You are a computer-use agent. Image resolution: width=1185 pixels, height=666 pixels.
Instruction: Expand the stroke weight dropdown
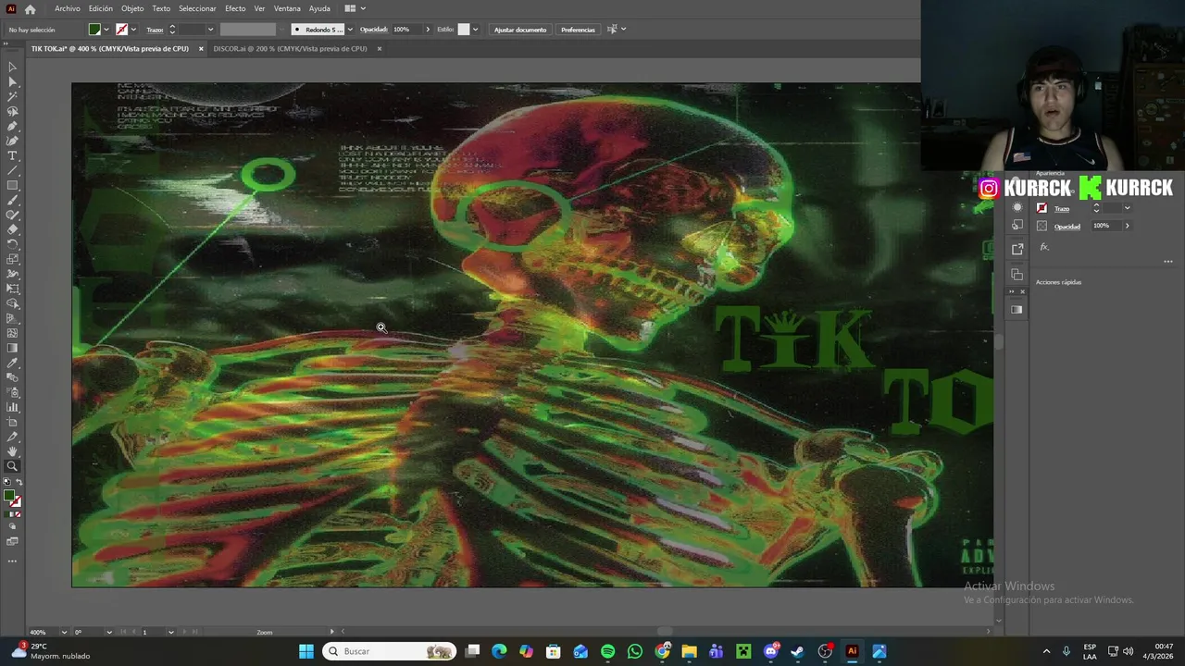coord(210,30)
